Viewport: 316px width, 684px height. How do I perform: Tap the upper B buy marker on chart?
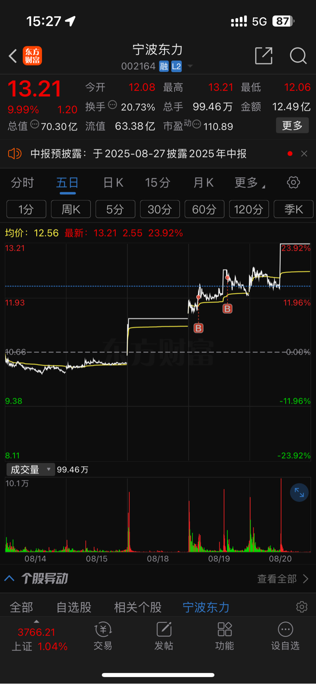click(227, 308)
